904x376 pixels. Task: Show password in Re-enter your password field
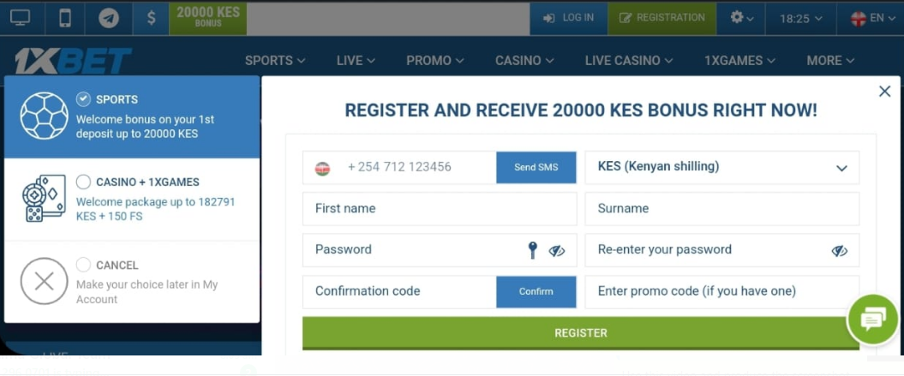pyautogui.click(x=839, y=250)
